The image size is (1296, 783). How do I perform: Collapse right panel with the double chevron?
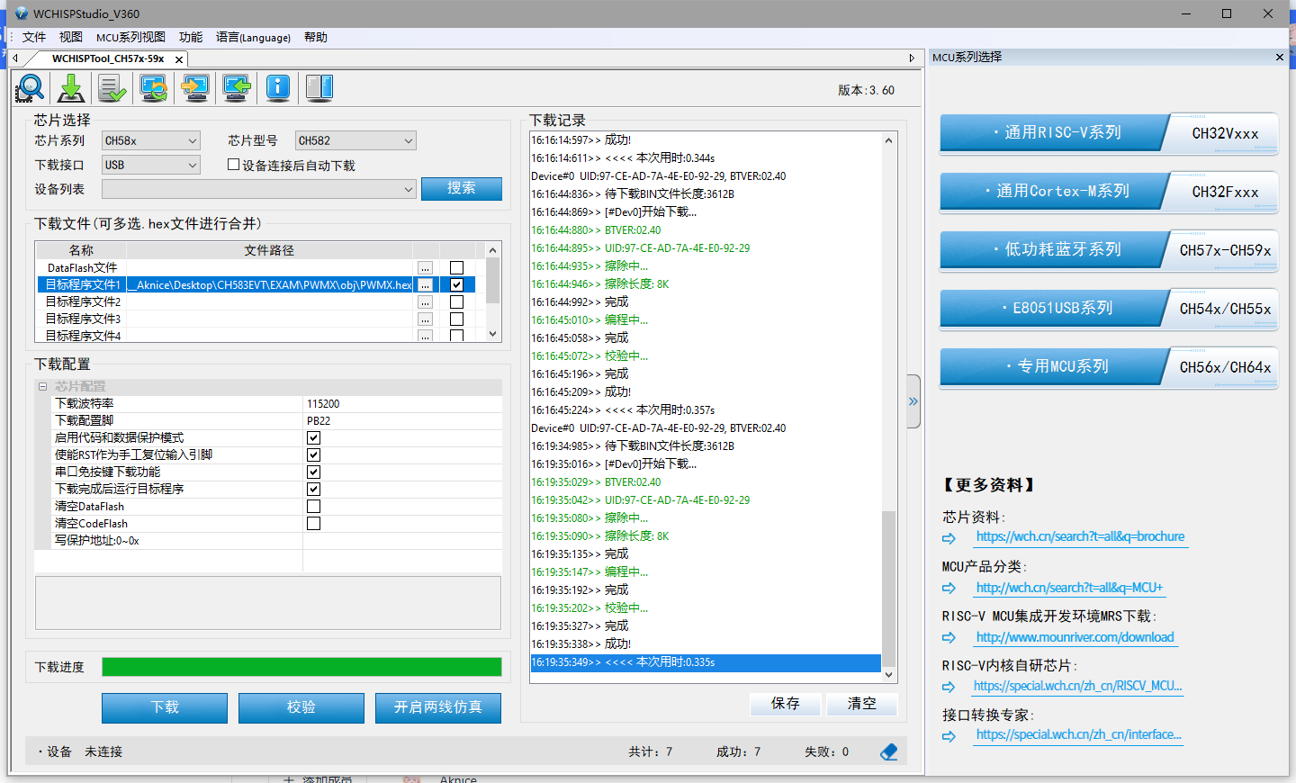click(913, 401)
